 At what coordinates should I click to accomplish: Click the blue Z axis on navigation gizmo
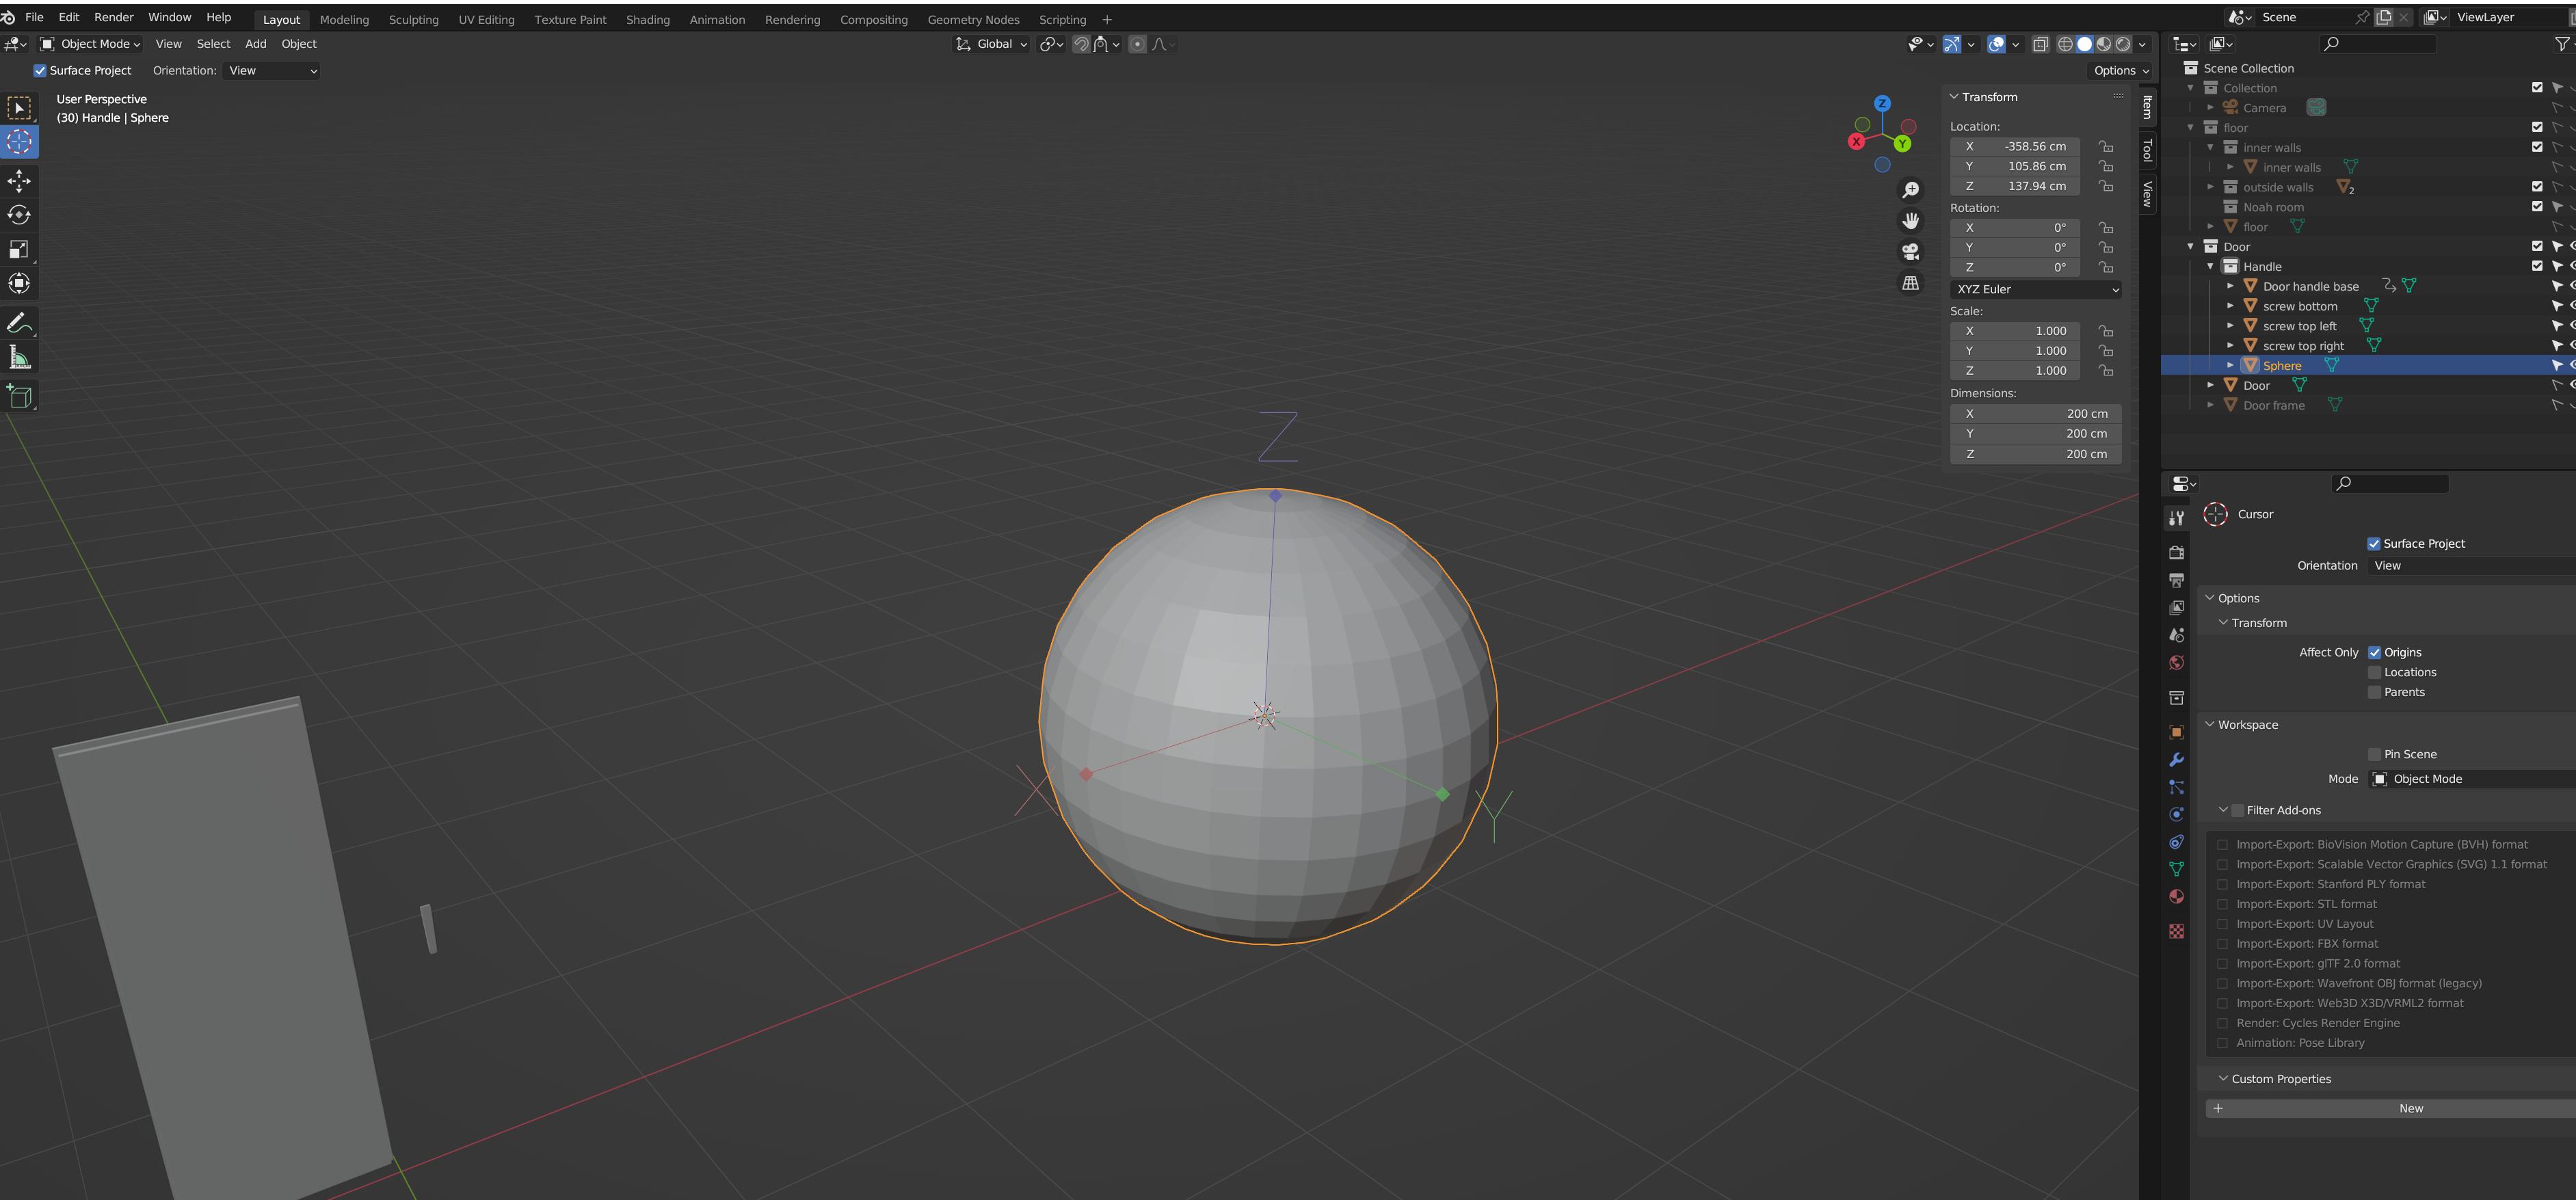click(x=1882, y=103)
